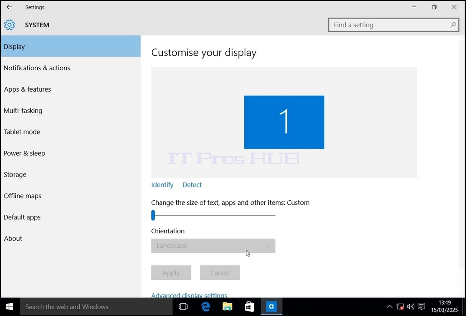The height and width of the screenshot is (316, 466).
Task: Open the Action Centre notification icon
Action: [422, 306]
